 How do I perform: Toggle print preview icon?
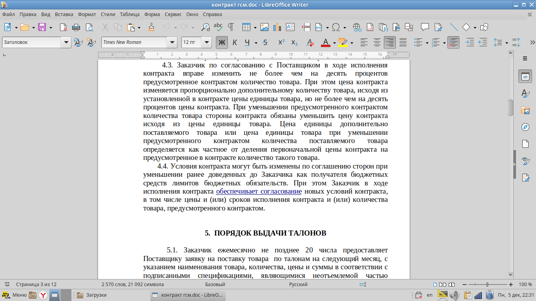click(x=89, y=27)
